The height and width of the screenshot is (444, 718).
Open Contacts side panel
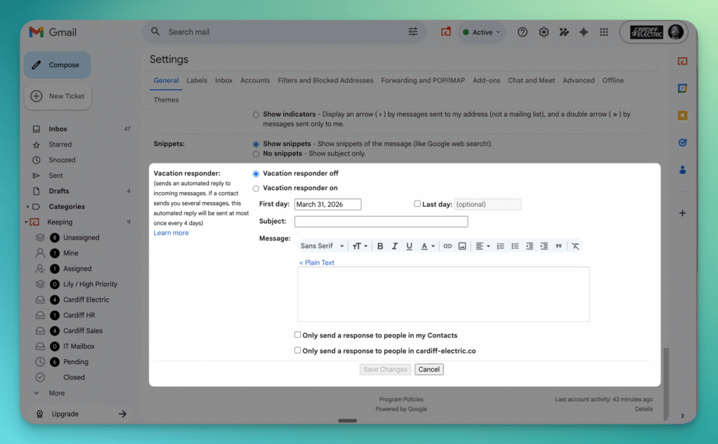(x=682, y=170)
